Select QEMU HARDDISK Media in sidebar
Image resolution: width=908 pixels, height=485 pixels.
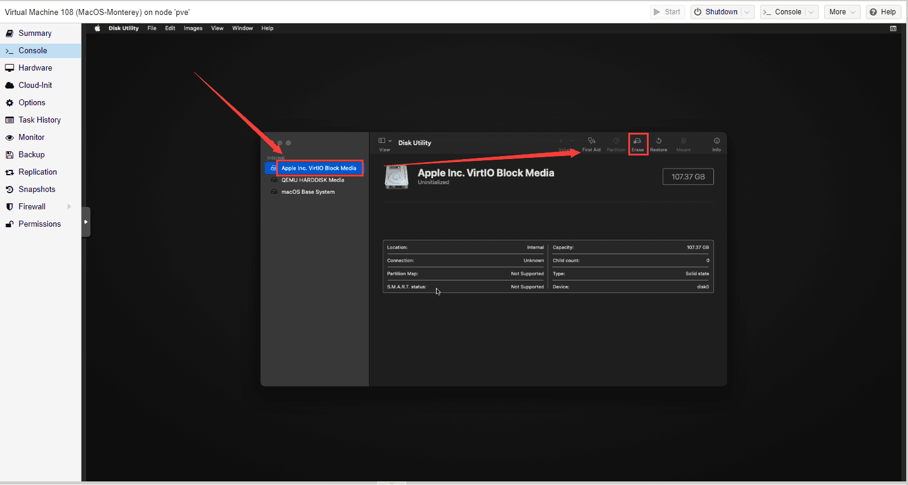(313, 180)
